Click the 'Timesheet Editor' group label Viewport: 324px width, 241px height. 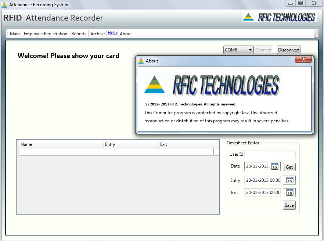(x=243, y=143)
